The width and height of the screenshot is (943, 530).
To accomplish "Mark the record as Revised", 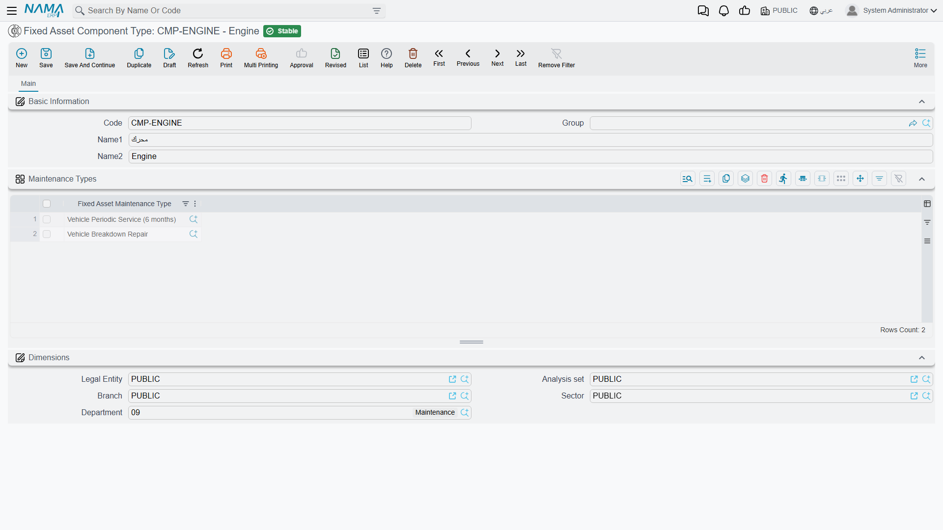I will [335, 58].
